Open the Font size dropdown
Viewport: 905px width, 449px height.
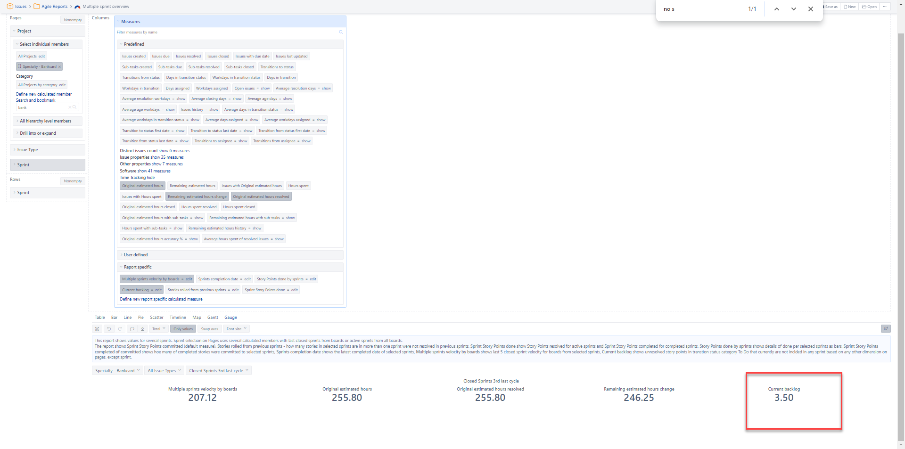point(236,329)
